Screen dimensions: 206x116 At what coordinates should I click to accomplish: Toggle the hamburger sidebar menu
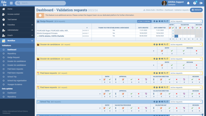[x=11, y=3]
